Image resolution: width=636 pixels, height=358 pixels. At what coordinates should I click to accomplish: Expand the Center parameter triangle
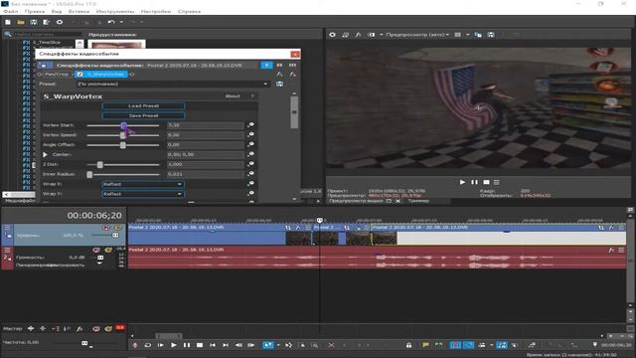[45, 155]
